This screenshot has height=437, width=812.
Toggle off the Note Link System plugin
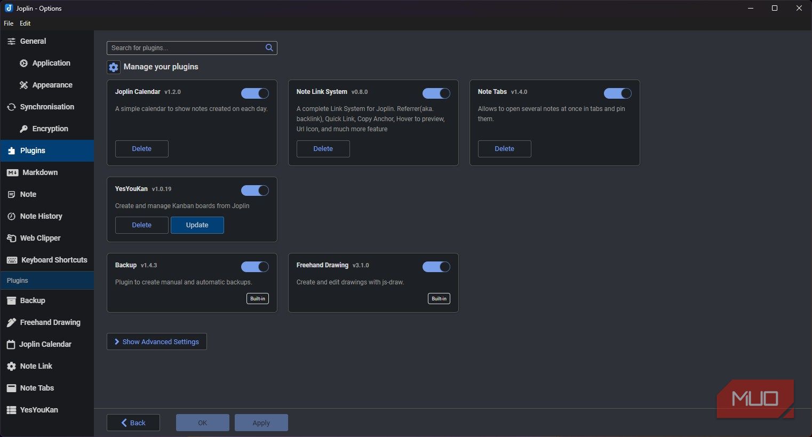tap(436, 93)
